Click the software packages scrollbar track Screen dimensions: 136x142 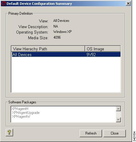click(x=118, y=114)
